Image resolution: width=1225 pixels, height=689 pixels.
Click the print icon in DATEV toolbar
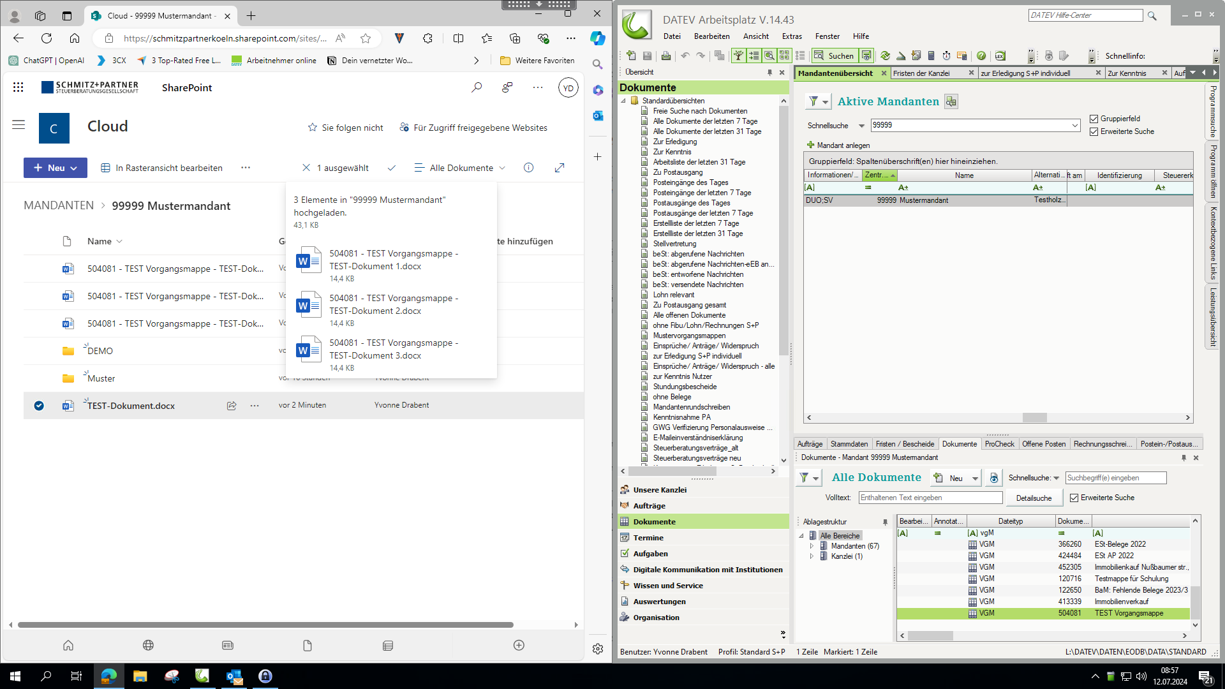[x=665, y=56]
